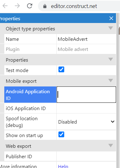Click the Publisher ID value field
The width and height of the screenshot is (120, 168).
point(86,156)
